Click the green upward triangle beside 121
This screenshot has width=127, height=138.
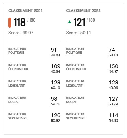pos(70,22)
